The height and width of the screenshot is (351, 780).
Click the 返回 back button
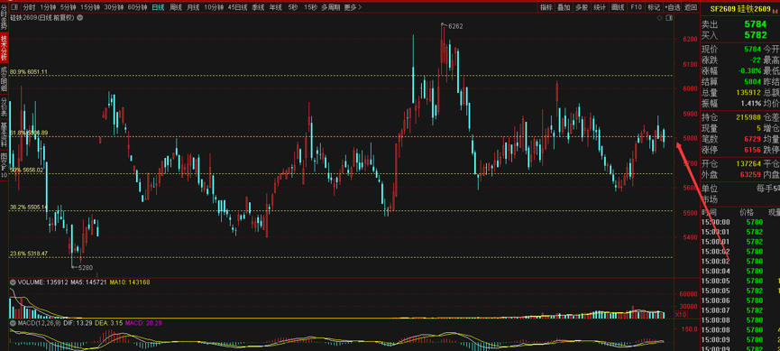(x=690, y=7)
